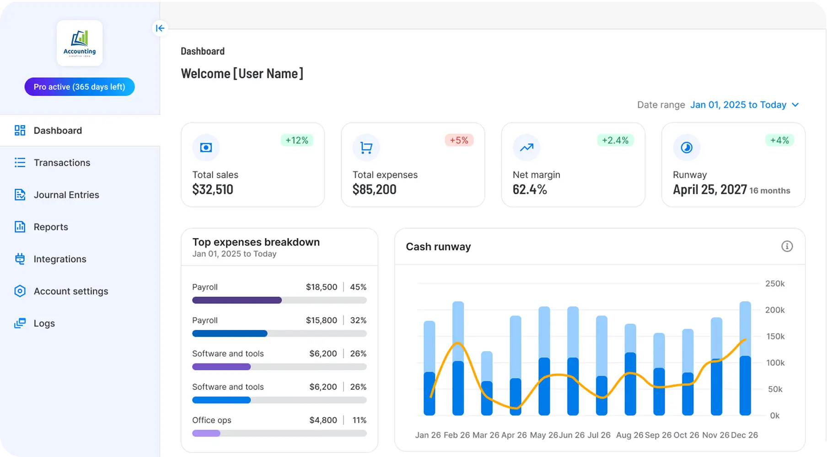
Task: Click the Cash runway info icon
Action: 787,246
